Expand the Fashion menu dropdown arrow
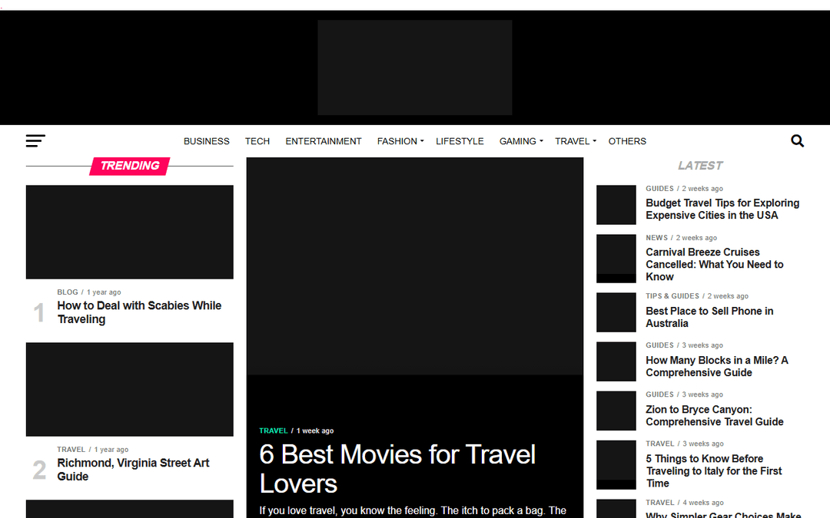 (422, 141)
